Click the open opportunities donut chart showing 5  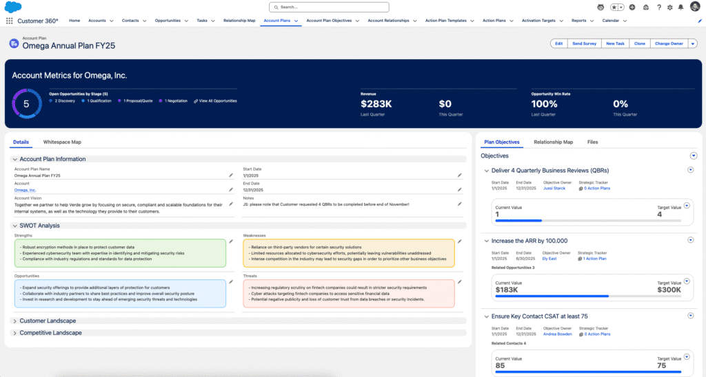click(27, 104)
